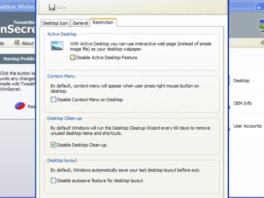This screenshot has width=264, height=198.
Task: Click the About people icon
Action: coord(17,43)
